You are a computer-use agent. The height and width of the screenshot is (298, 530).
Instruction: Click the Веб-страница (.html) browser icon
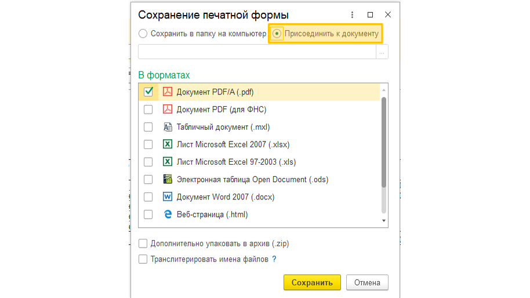(168, 215)
